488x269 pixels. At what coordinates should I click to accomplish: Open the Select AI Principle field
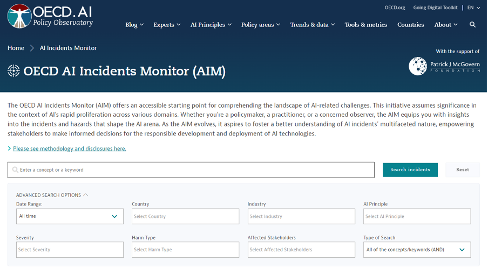point(417,216)
